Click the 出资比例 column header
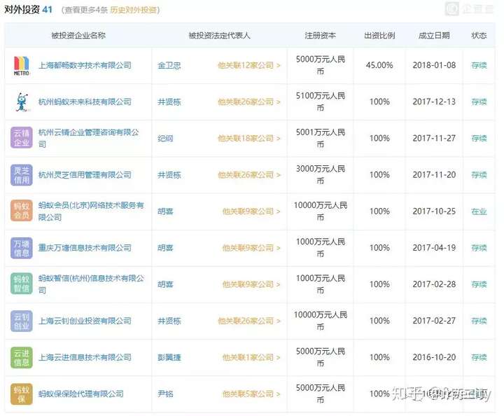This screenshot has height=416, width=504. pyautogui.click(x=379, y=35)
